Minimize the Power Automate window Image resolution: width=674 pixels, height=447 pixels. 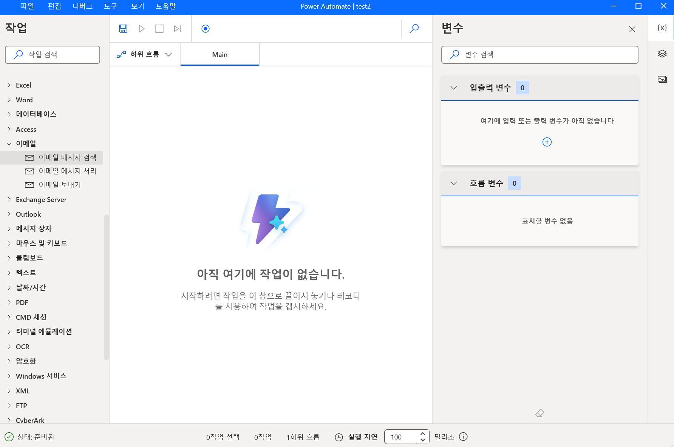coord(614,6)
